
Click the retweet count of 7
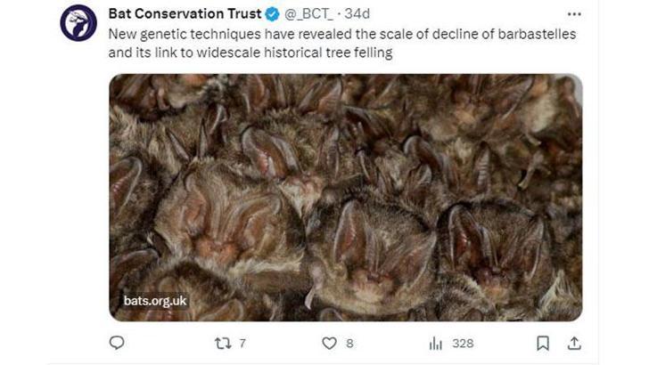242,343
